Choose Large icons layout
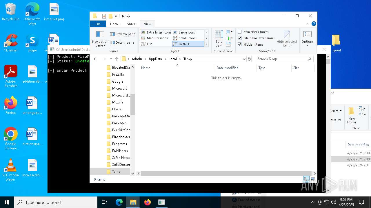 (184, 32)
